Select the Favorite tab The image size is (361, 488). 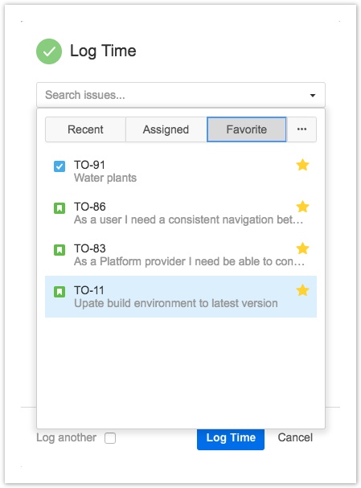click(x=247, y=129)
